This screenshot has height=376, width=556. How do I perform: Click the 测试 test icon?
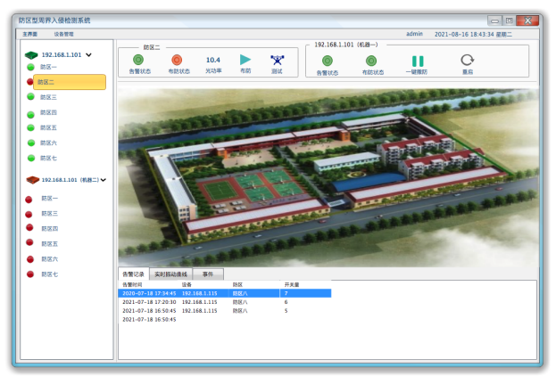tap(277, 60)
